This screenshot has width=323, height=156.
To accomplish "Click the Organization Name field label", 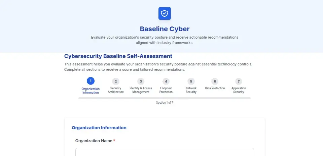I will [x=94, y=141].
